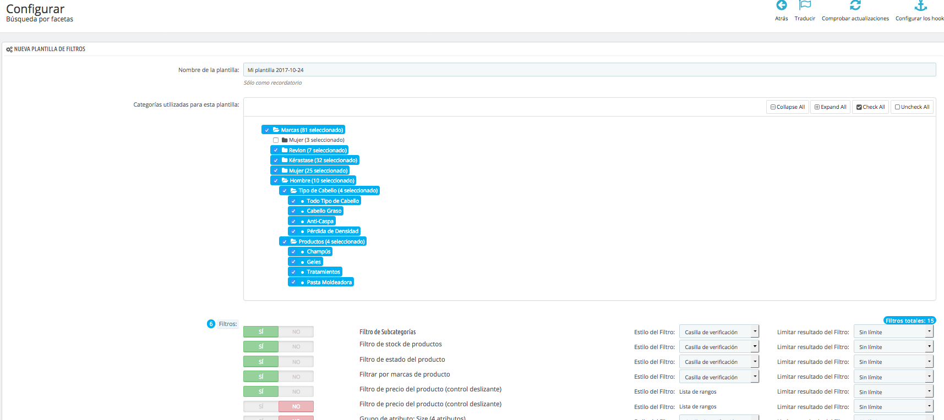Click the Filtro de Subcategorías label
The image size is (944, 420).
388,332
